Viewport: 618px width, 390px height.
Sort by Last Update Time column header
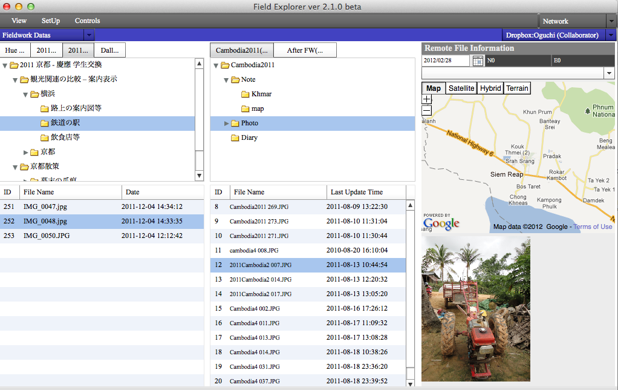356,192
